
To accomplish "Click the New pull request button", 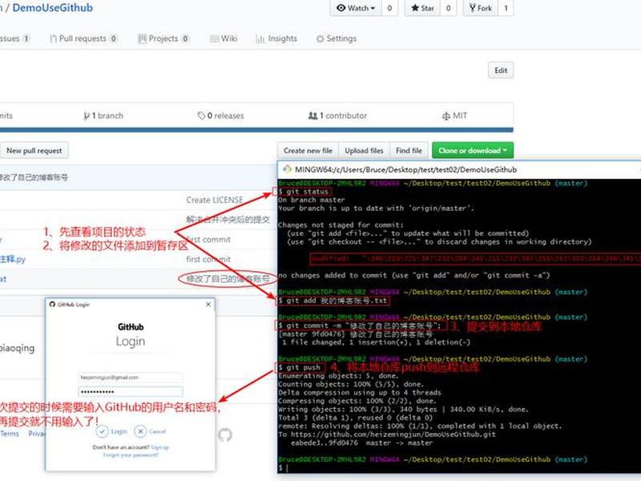I will [34, 151].
